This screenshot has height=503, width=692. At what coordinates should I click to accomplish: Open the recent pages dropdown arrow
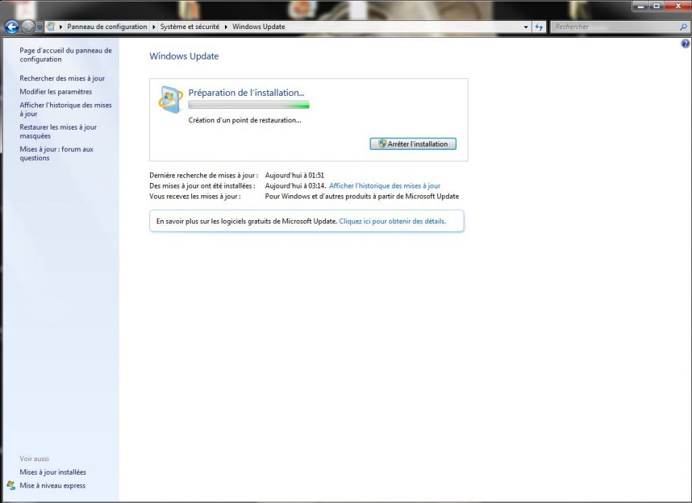point(40,27)
